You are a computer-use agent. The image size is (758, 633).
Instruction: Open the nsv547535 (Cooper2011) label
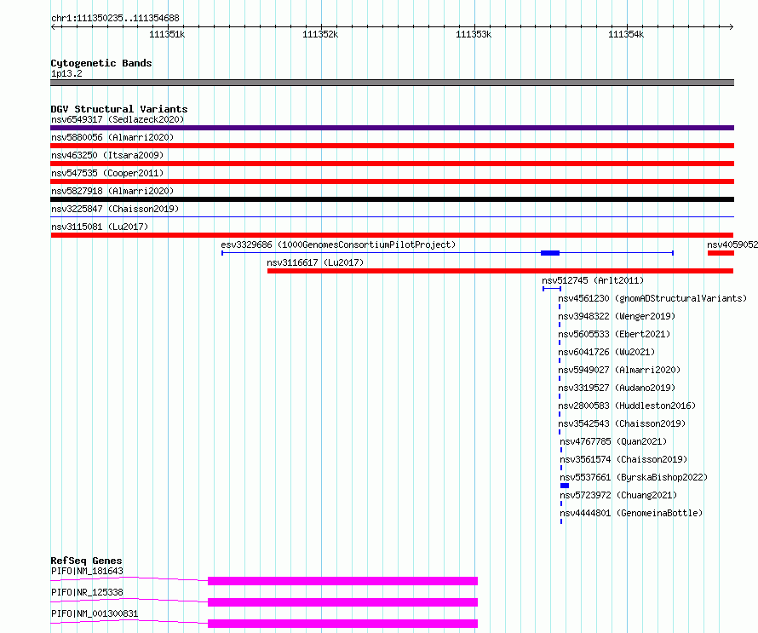(x=107, y=173)
